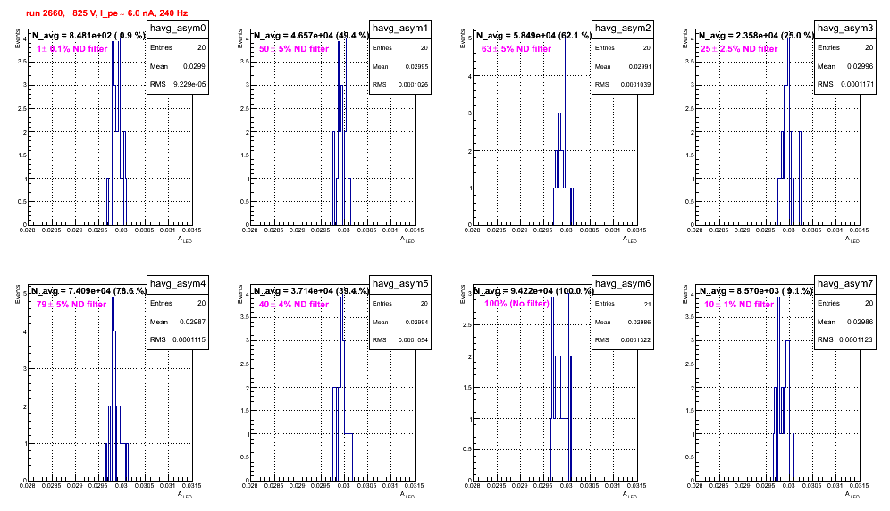Click histogram bars in havg_asym6 plot
Screen dimensions: 890x511
click(x=561, y=387)
